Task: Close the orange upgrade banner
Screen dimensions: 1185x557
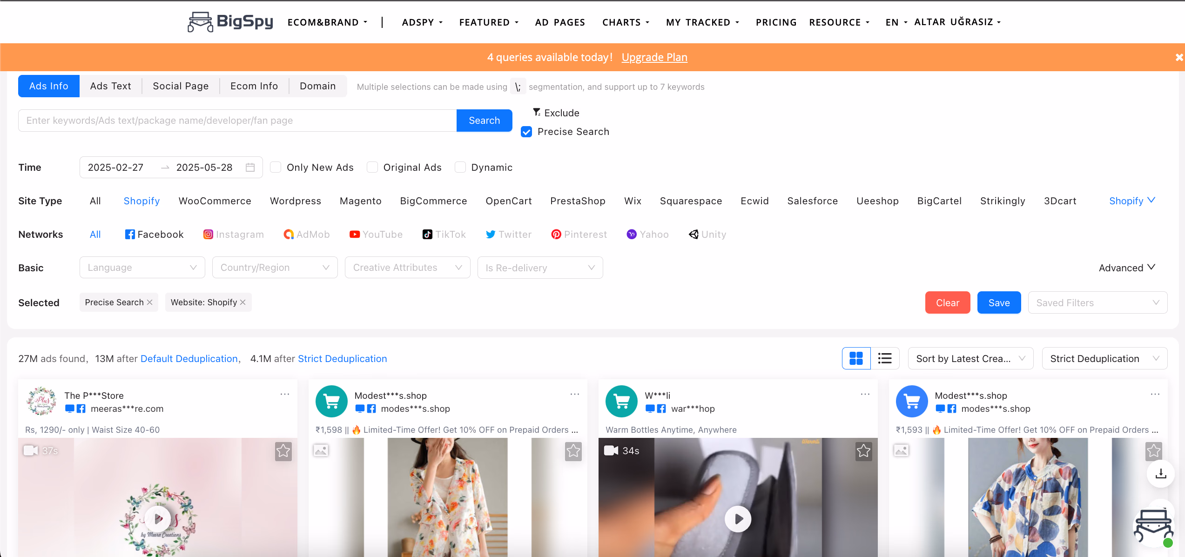Action: pyautogui.click(x=1179, y=57)
